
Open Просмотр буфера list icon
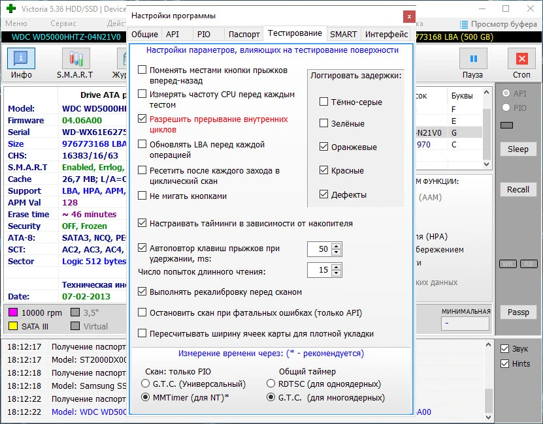(464, 25)
